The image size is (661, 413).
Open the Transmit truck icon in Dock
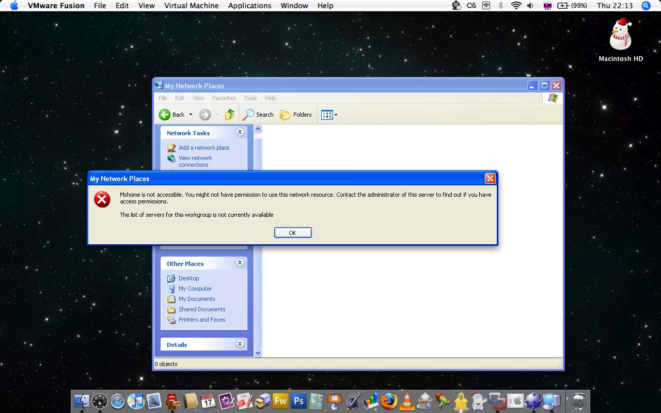pyautogui.click(x=262, y=401)
